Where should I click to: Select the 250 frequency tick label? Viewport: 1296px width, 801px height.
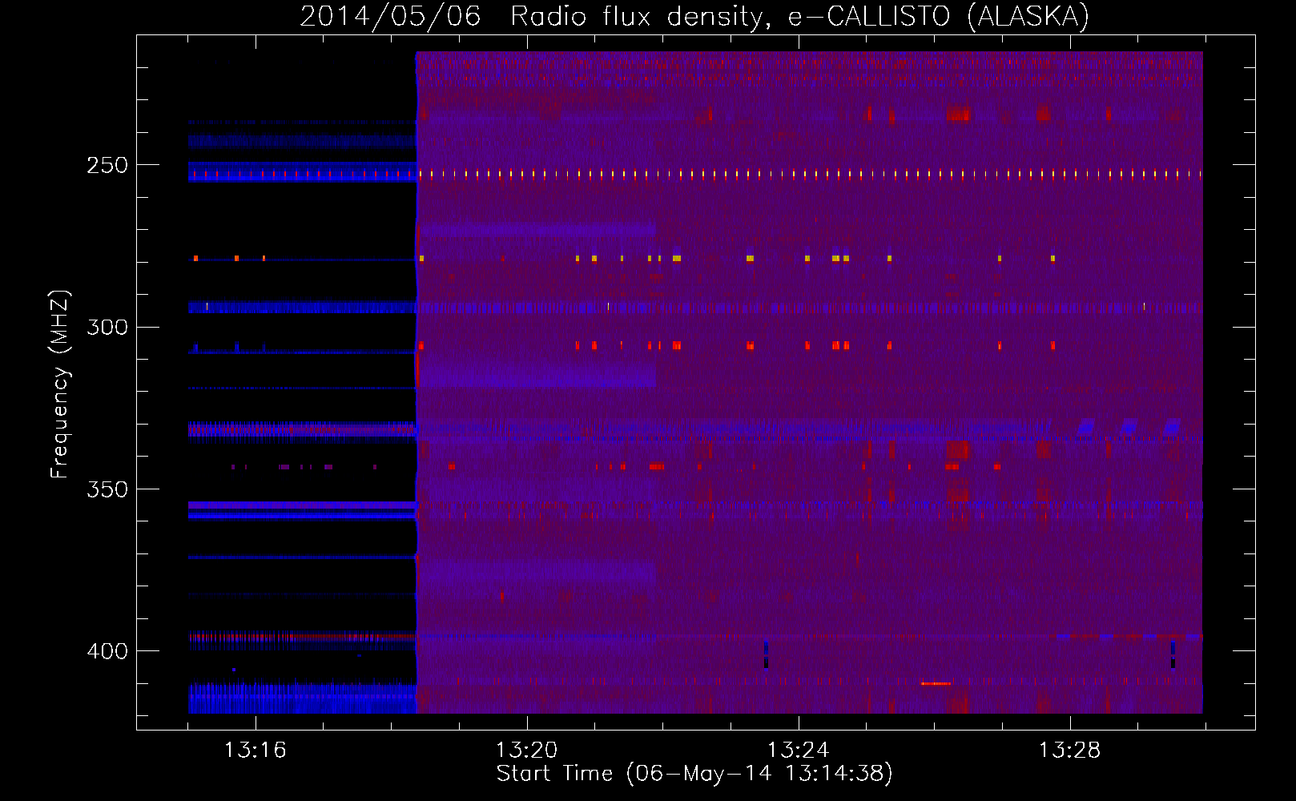click(107, 165)
